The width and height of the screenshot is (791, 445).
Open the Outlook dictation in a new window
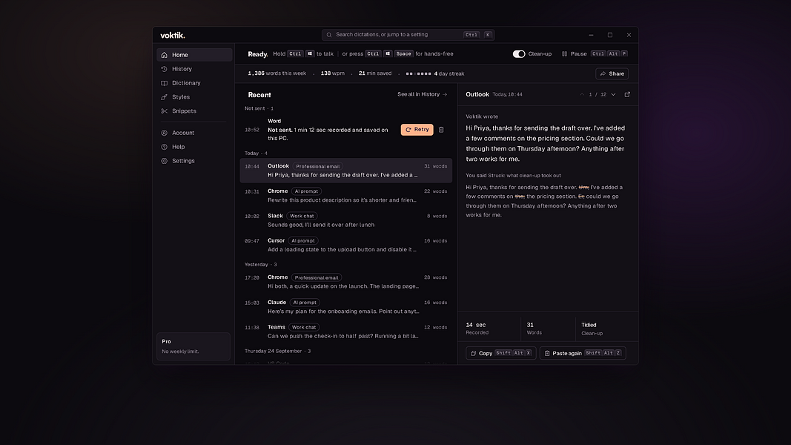pyautogui.click(x=627, y=94)
